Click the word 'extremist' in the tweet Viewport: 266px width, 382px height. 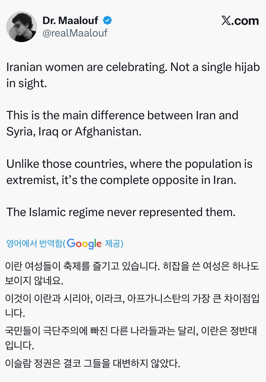pos(29,180)
